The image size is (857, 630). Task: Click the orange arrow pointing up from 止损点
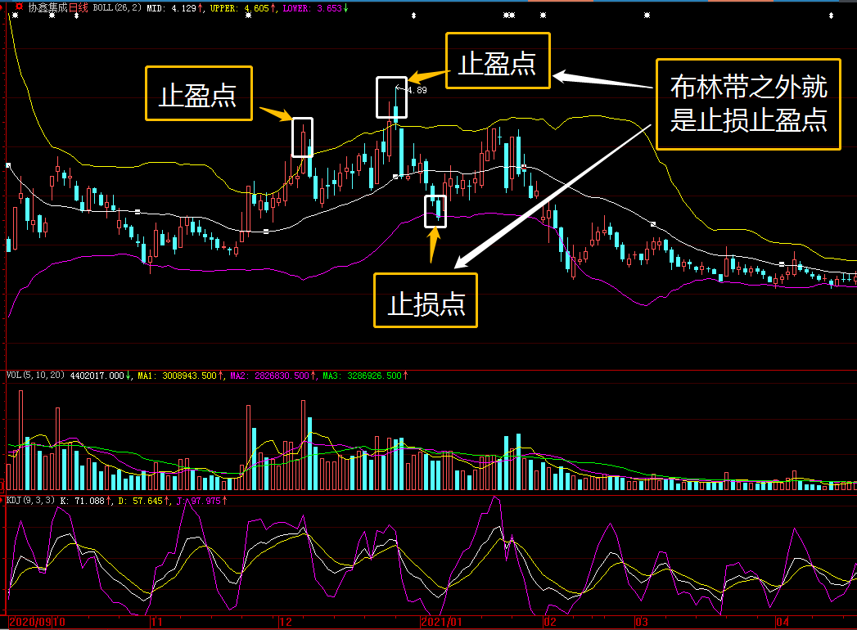click(434, 245)
